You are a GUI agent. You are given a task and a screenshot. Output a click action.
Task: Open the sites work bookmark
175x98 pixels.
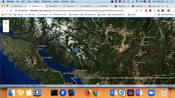click(30, 14)
